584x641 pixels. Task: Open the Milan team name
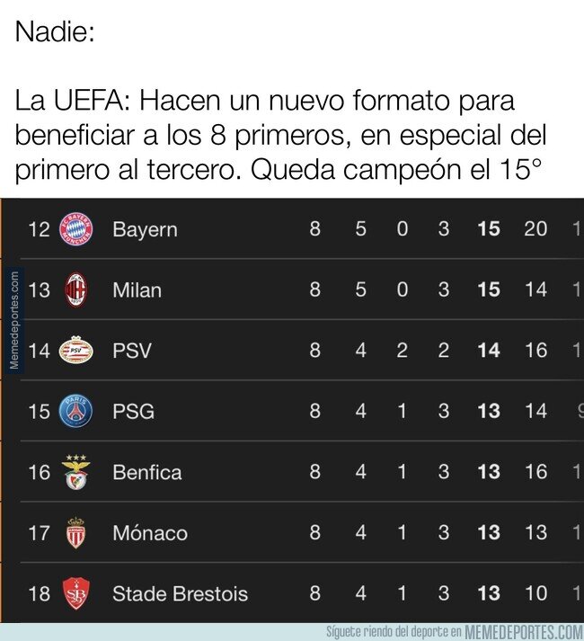tap(137, 289)
